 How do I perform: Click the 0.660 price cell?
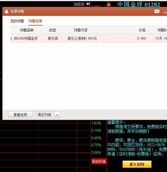[x=141, y=38]
